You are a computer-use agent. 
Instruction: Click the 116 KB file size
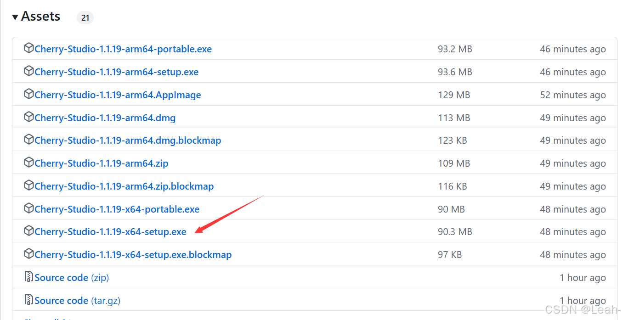click(453, 186)
